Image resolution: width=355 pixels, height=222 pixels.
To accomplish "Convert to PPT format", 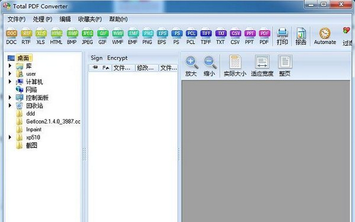I will pyautogui.click(x=249, y=37).
